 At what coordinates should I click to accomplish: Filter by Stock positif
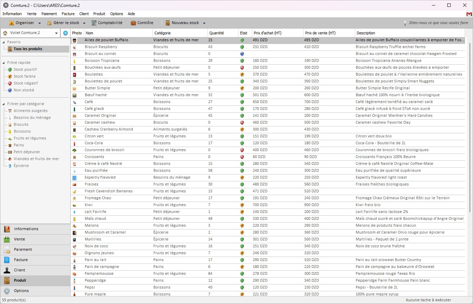pos(25,69)
